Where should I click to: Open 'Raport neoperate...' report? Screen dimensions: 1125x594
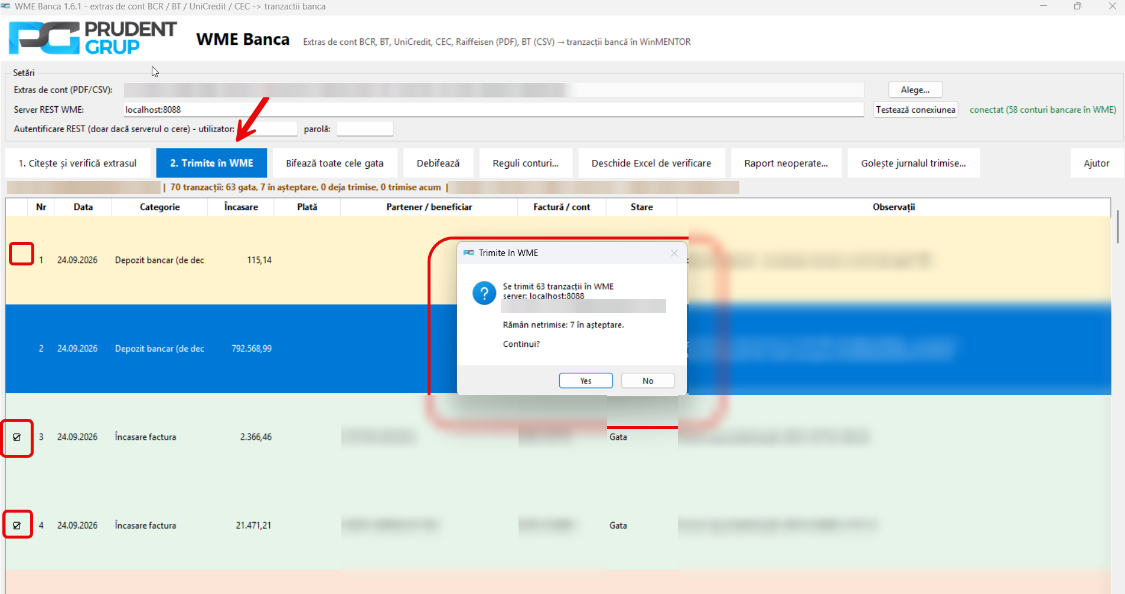click(786, 163)
